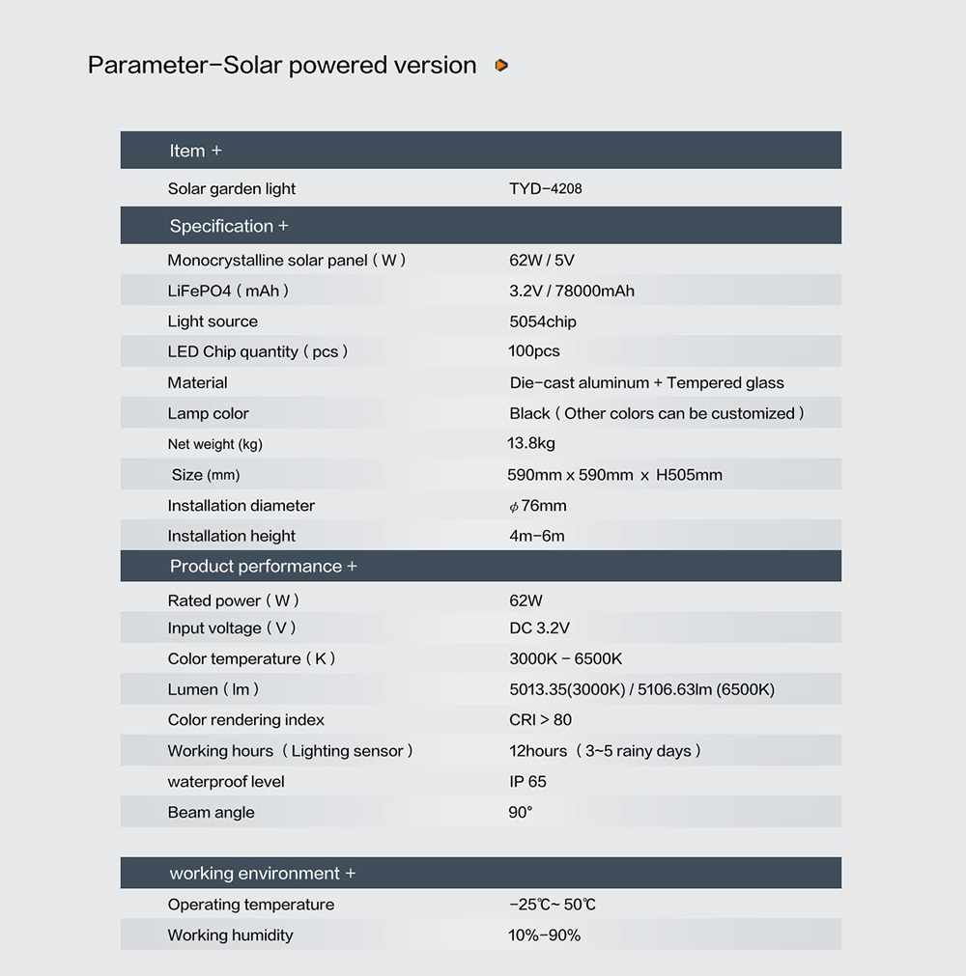Click the Lumen output value text
Image resolution: width=966 pixels, height=976 pixels.
coord(641,689)
